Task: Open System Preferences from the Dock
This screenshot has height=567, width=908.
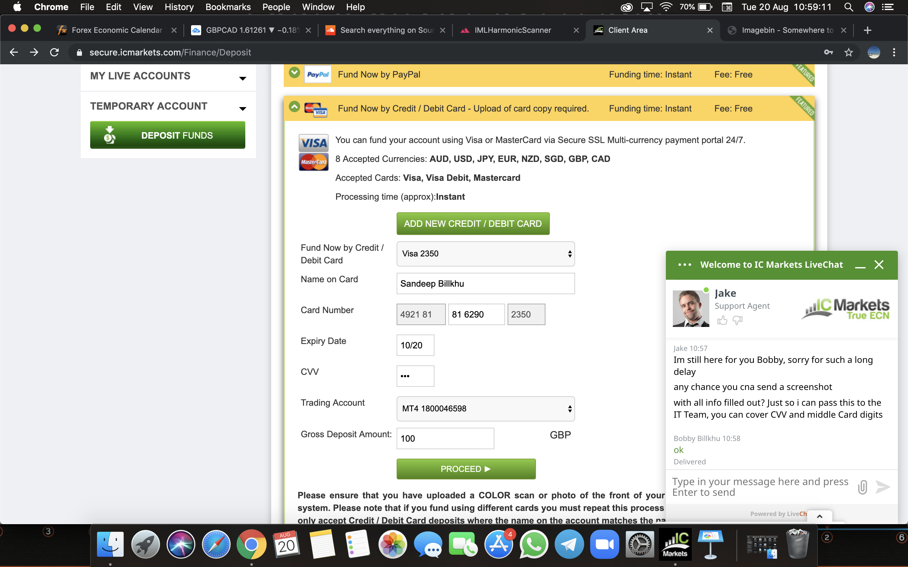Action: (640, 545)
